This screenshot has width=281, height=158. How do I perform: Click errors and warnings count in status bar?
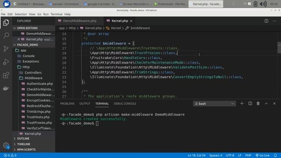tap(10, 155)
